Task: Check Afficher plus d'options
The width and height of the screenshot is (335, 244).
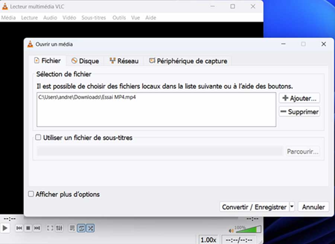Action: [x=31, y=194]
